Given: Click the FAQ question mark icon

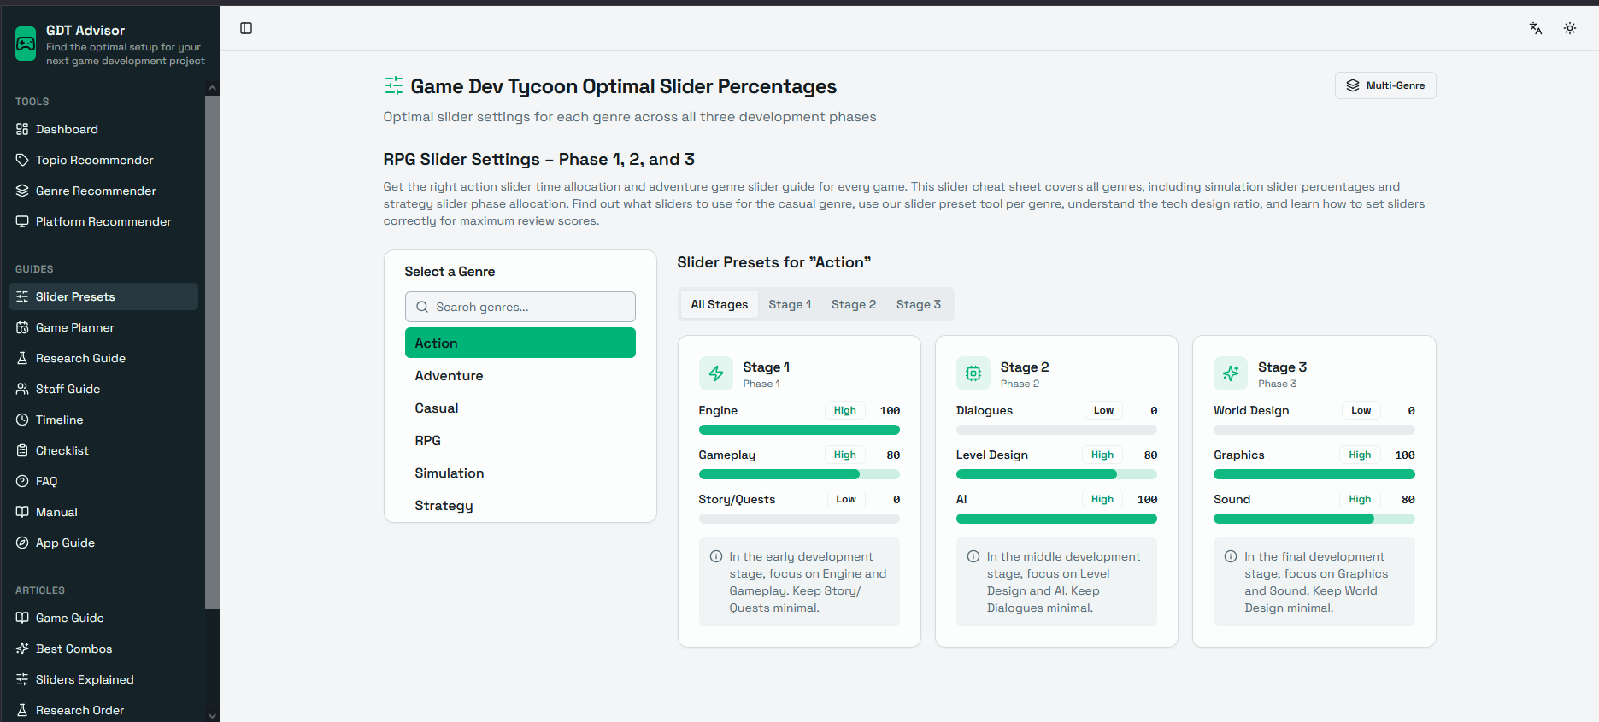Looking at the screenshot, I should pos(22,481).
